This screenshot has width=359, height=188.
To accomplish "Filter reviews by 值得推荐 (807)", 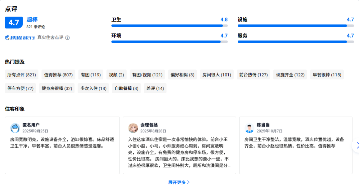I will point(58,75).
